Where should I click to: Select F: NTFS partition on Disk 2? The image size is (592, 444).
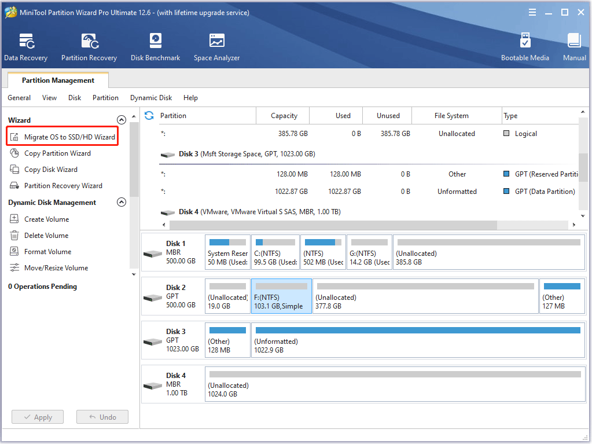click(281, 296)
